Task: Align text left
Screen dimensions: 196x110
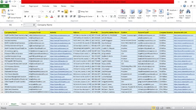Action: (x=59, y=16)
